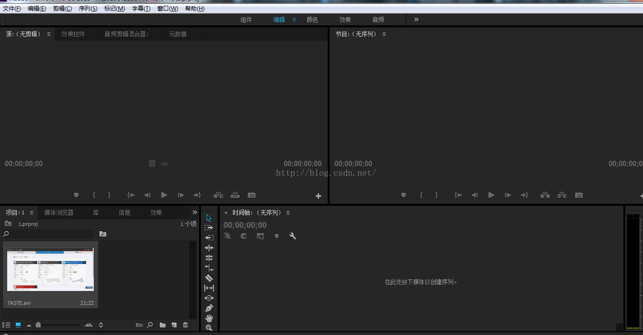Viewport: 643px width, 335px height.
Task: Toggle linked selection in timeline
Action: (260, 236)
